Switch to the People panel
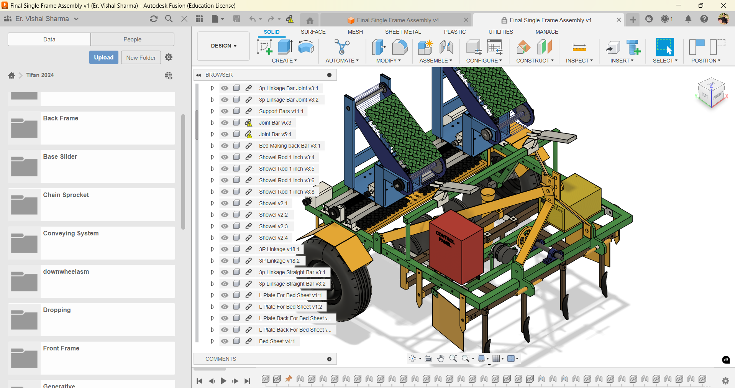 point(133,39)
